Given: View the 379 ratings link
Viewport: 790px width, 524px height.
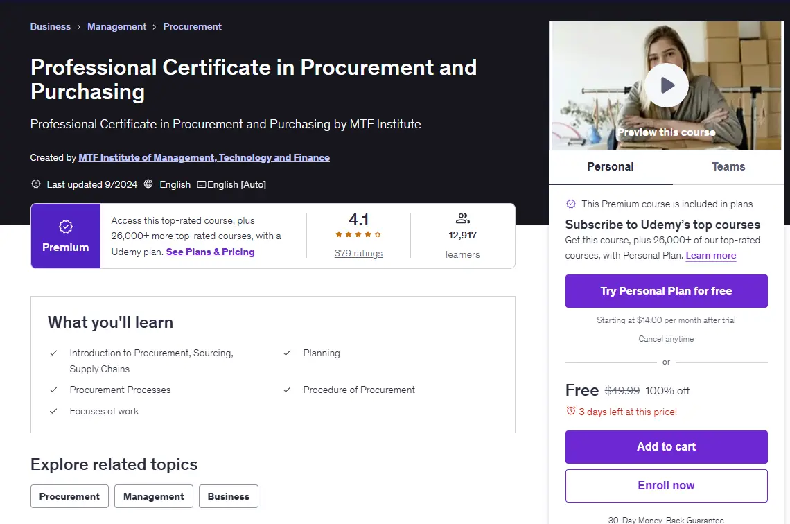Looking at the screenshot, I should 358,254.
